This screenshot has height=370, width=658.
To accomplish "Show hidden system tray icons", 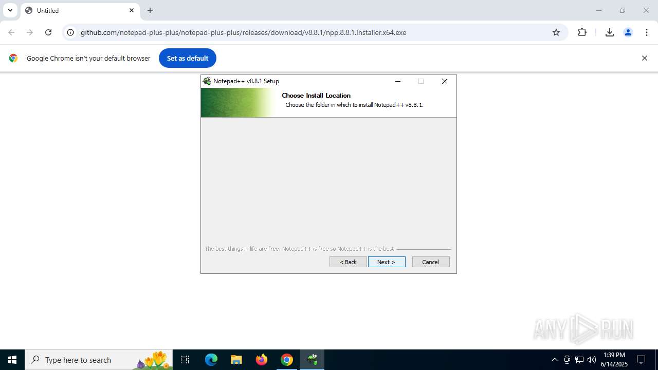I will [554, 360].
